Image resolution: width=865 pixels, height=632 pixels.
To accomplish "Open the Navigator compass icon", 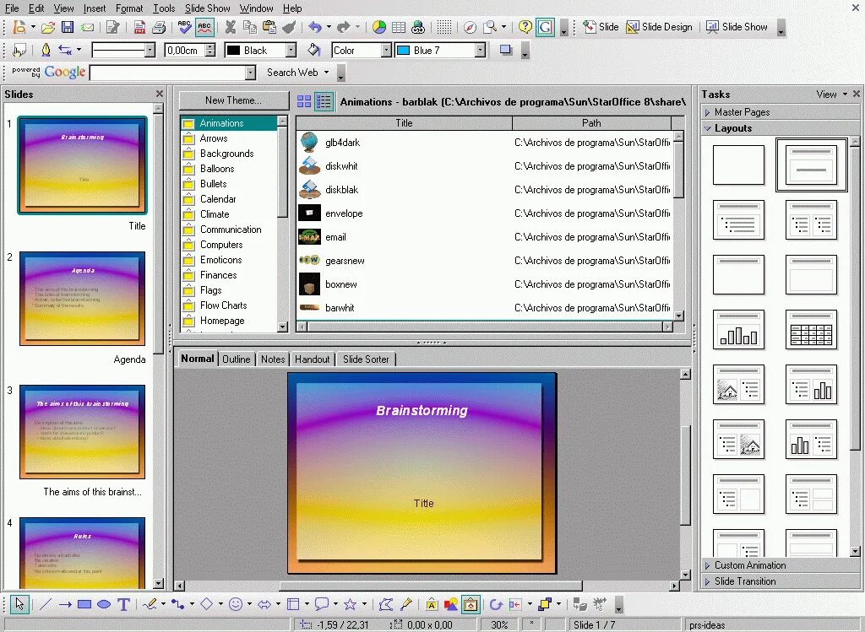I will pos(470,27).
